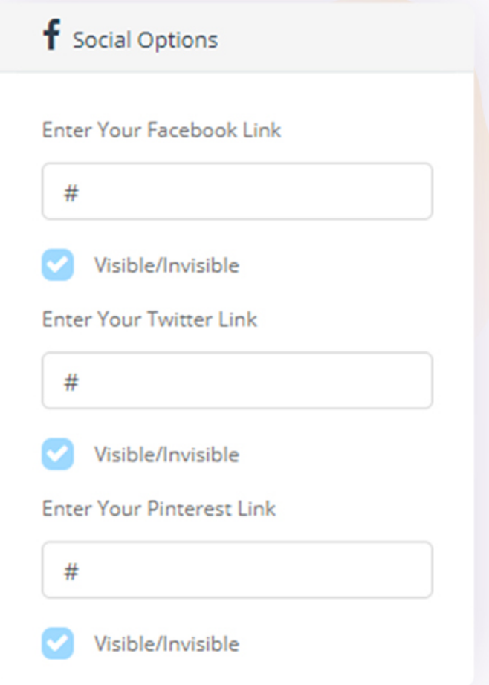Focus the Twitter link input field
The height and width of the screenshot is (685, 489).
click(x=237, y=380)
